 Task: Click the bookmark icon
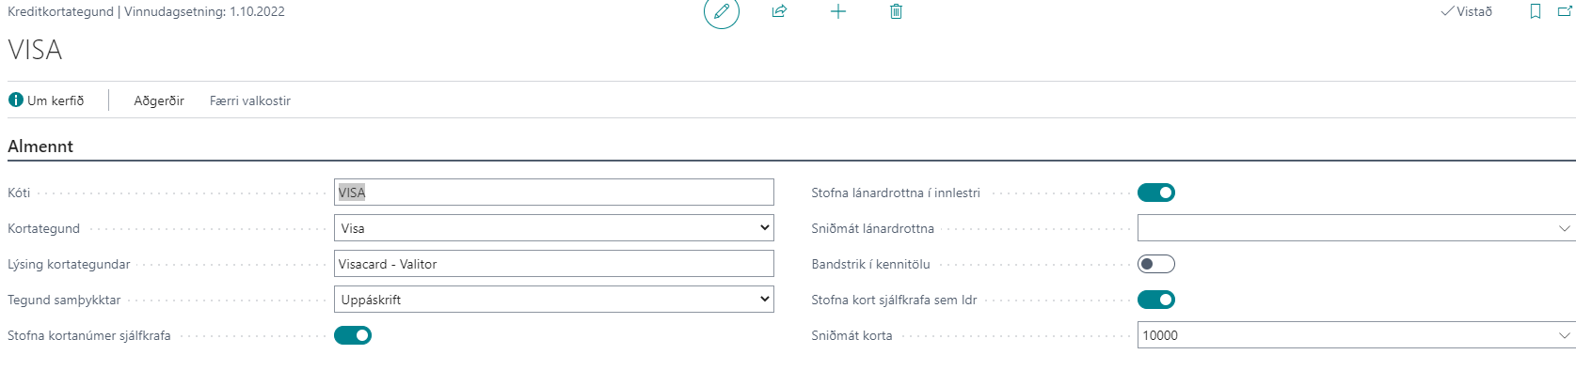pos(1536,11)
